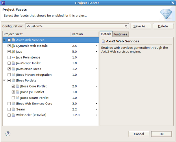Click the WebDoclet (XDoclet) facet icon

(13, 115)
